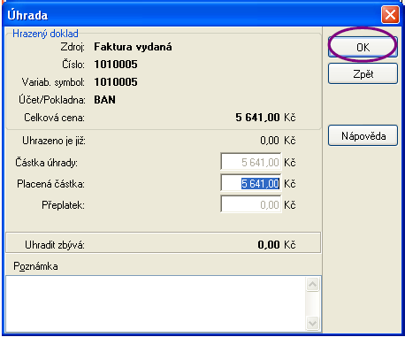The width and height of the screenshot is (405, 337).
Task: Click the Poznámka label
Action: click(35, 266)
